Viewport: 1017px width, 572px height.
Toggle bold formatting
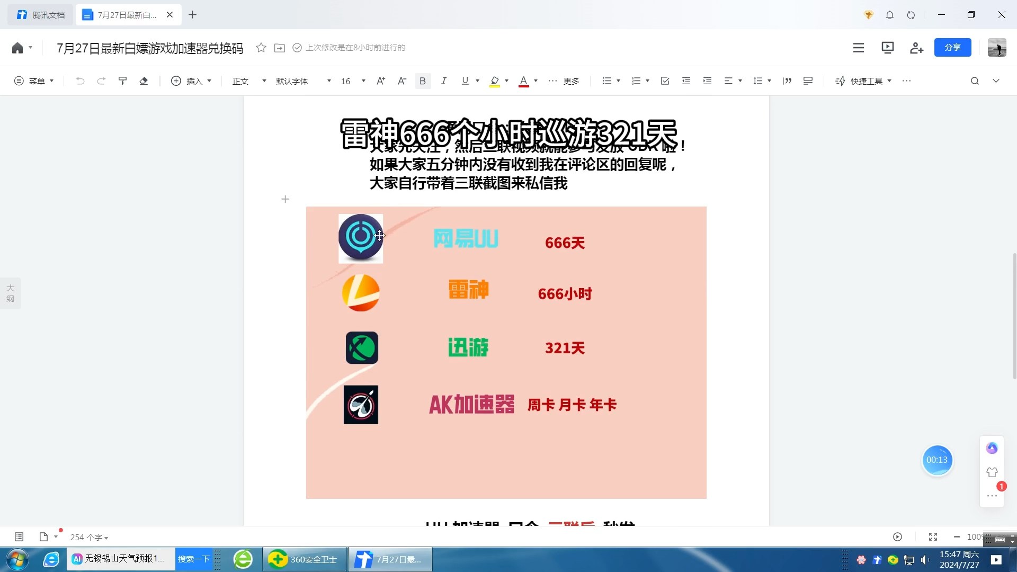(423, 81)
